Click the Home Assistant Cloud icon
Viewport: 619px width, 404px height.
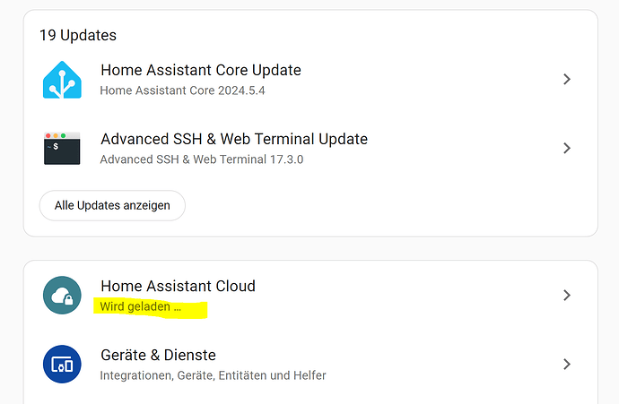coord(62,295)
